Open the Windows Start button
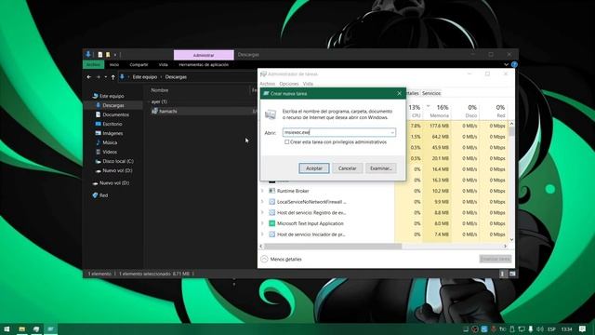Screen dimensions: 595x335 7,328
